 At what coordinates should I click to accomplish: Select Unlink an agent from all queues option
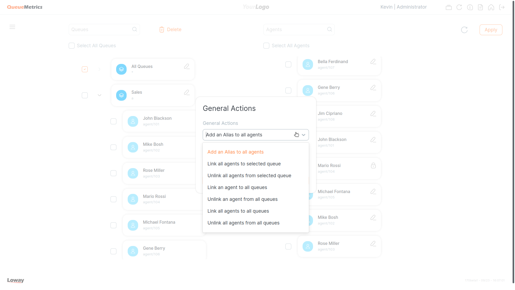coord(242,199)
